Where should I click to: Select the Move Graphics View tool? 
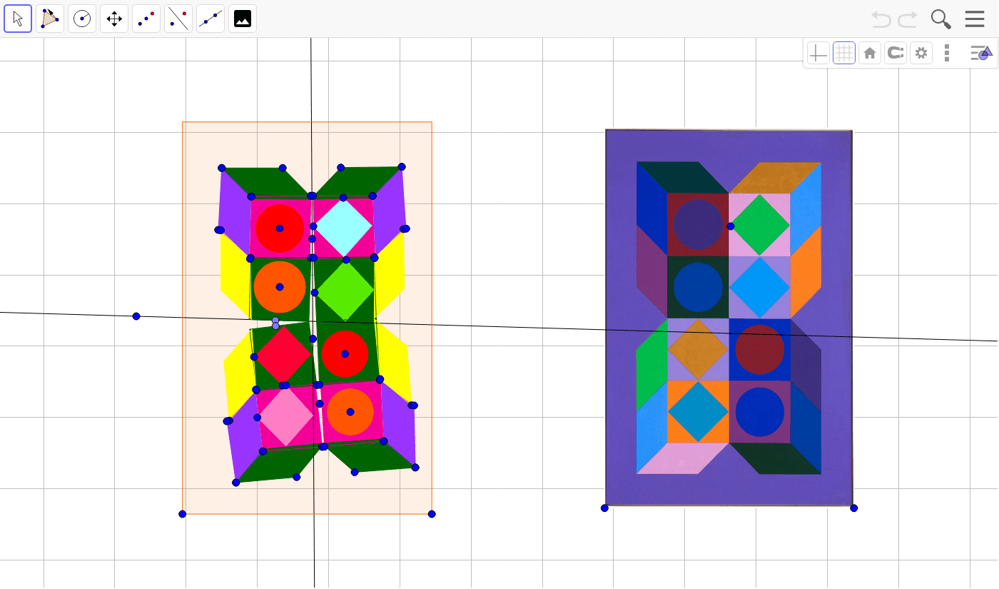coord(114,19)
